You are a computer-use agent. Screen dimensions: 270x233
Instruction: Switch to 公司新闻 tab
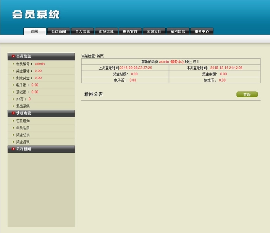(59, 31)
